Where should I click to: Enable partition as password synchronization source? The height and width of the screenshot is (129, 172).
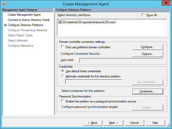[63, 101]
